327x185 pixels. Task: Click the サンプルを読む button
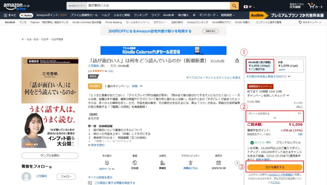(x=50, y=155)
